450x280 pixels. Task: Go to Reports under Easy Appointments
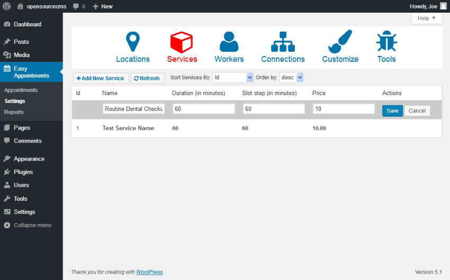point(14,112)
